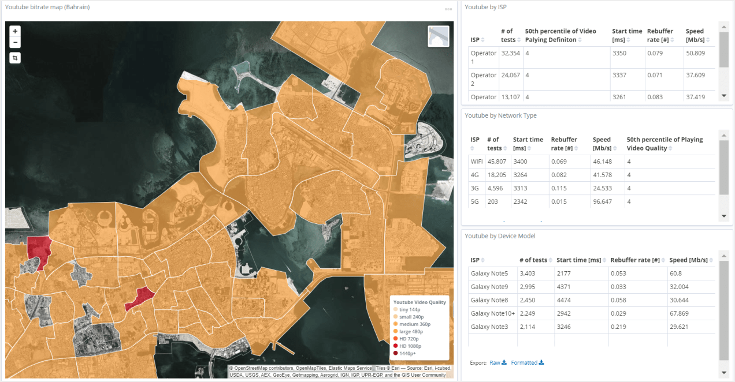
Task: Sort Network Type table by Start time
Action: pyautogui.click(x=530, y=148)
